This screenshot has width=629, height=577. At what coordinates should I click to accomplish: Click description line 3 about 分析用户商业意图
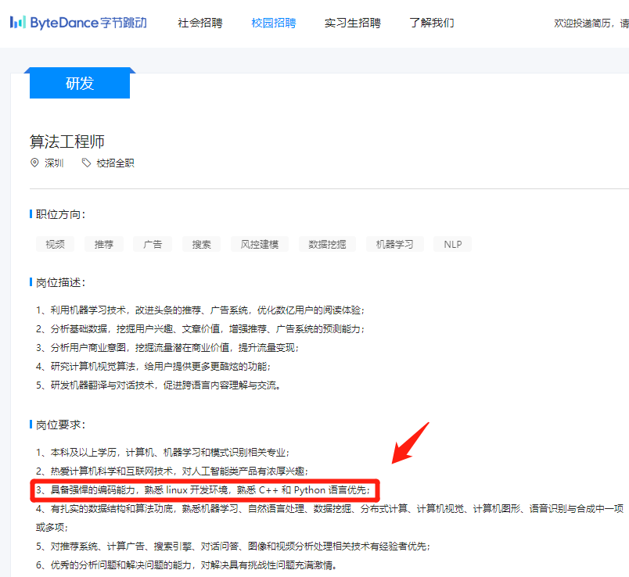167,347
